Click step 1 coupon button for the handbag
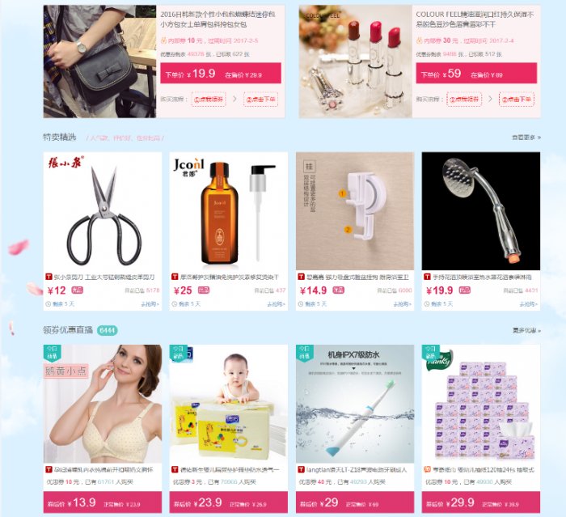Screen dimensions: 566x517 pos(209,100)
